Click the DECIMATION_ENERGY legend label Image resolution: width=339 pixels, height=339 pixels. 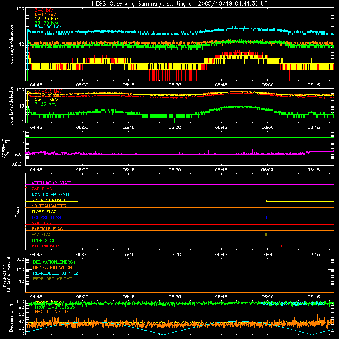(x=54, y=262)
